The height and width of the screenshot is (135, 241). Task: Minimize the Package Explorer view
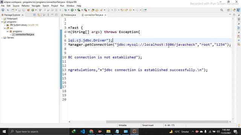coord(52,15)
